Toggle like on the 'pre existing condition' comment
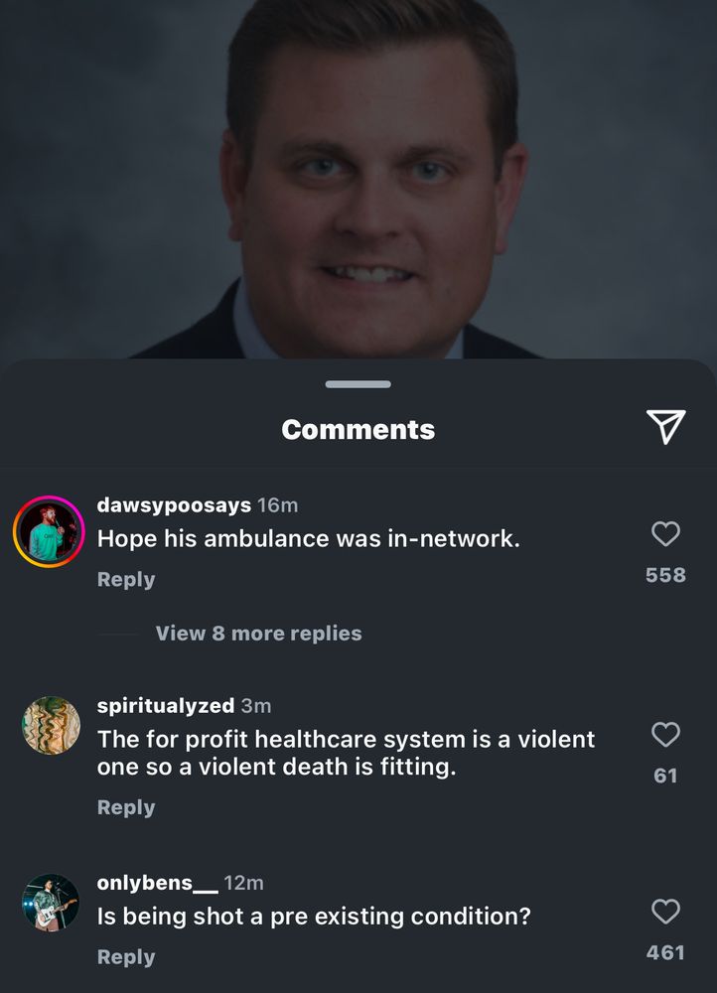717x993 pixels. coord(665,906)
